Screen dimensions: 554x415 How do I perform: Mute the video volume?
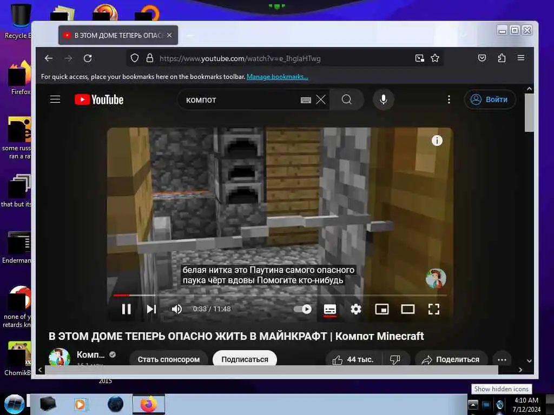pos(177,310)
